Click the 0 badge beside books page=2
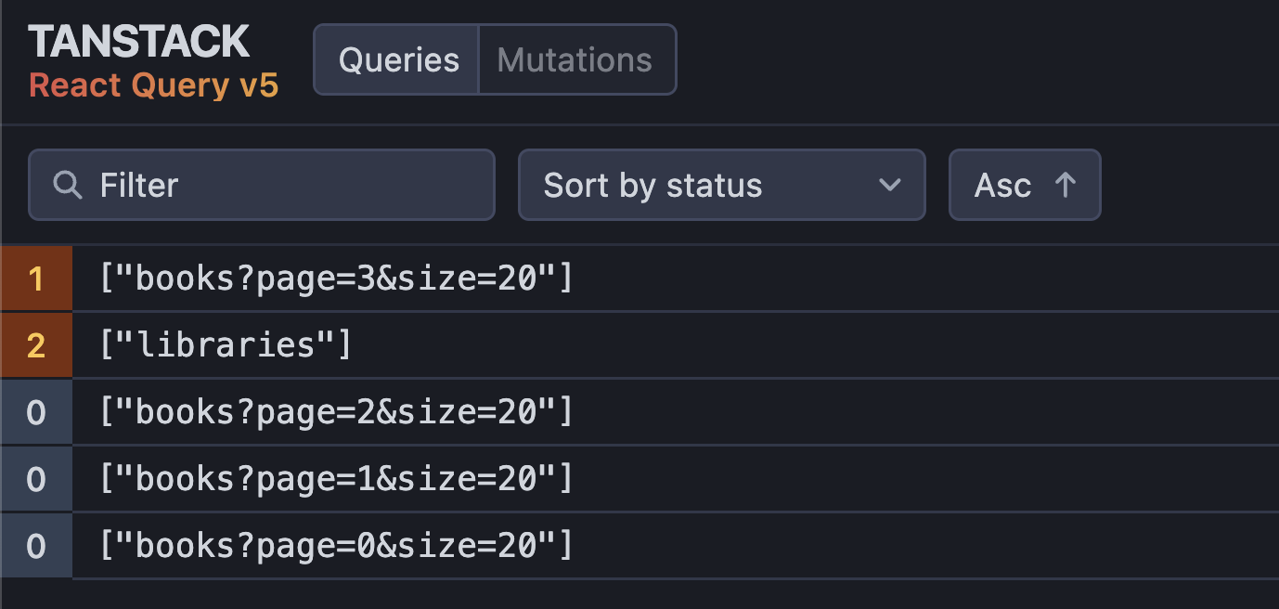Image resolution: width=1279 pixels, height=609 pixels. 36,411
